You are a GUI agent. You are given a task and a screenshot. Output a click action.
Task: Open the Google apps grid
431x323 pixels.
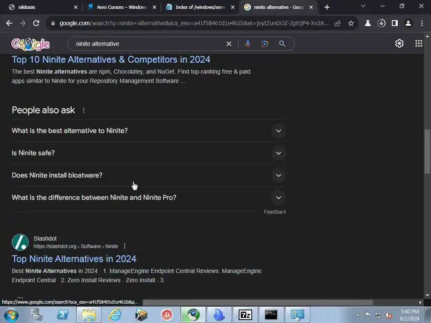click(x=419, y=43)
